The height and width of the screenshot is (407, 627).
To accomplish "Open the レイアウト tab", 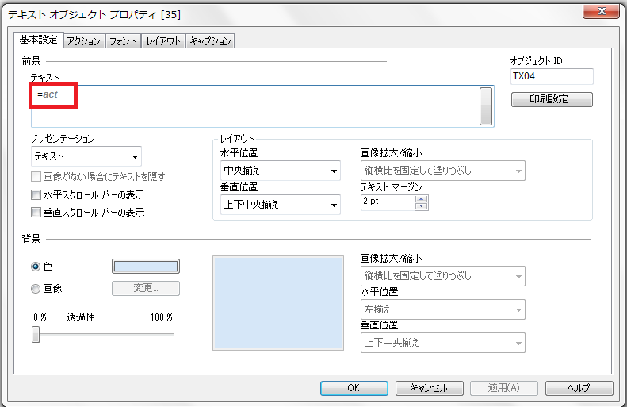I will tap(164, 41).
